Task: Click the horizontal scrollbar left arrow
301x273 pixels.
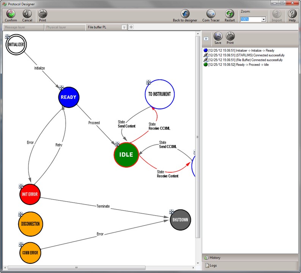Action: click(x=5, y=268)
